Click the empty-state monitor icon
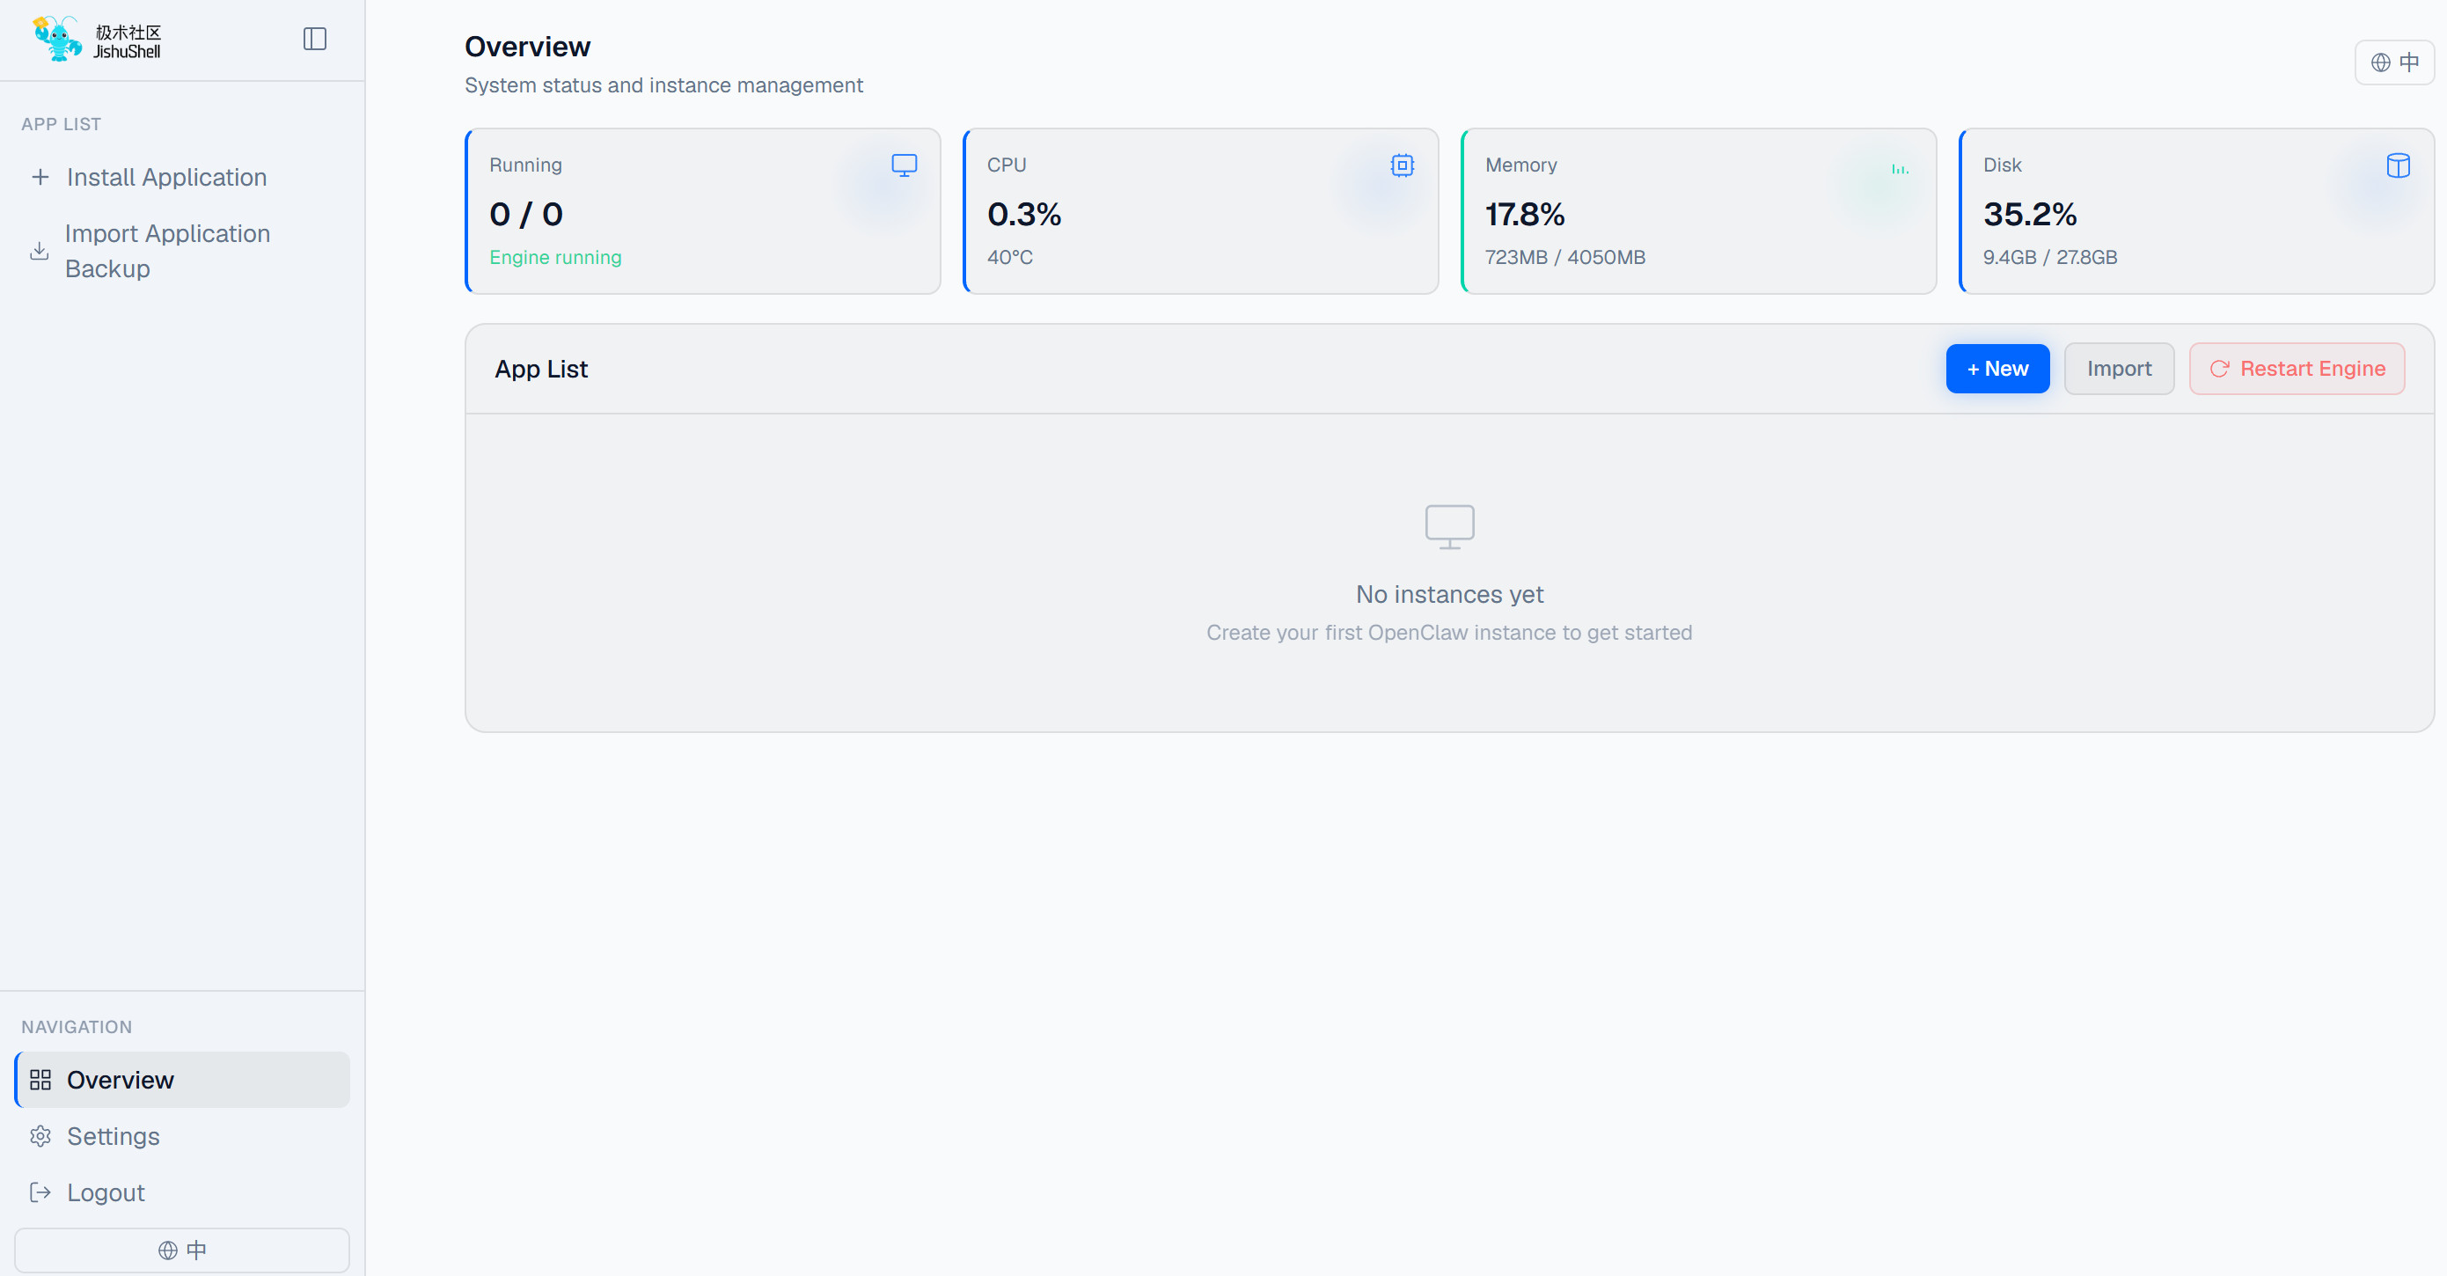Image resolution: width=2447 pixels, height=1276 pixels. tap(1448, 527)
